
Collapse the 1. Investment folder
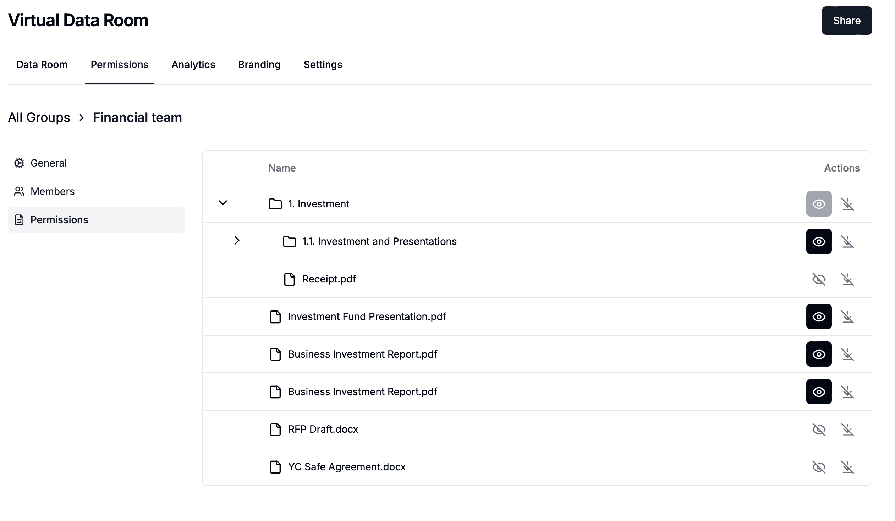(223, 203)
